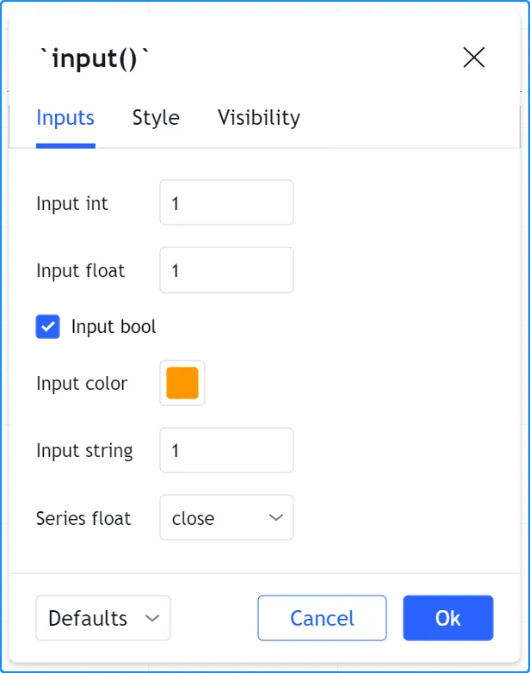530x673 pixels.
Task: Uncheck the Input bool checkbox
Action: point(48,327)
